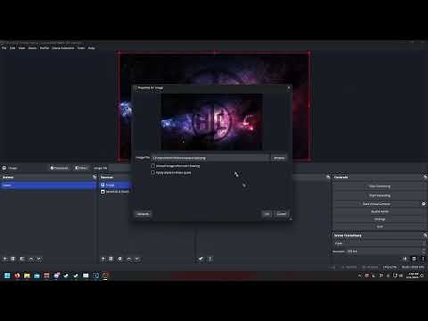Open the audio mixer options menu

[210, 259]
